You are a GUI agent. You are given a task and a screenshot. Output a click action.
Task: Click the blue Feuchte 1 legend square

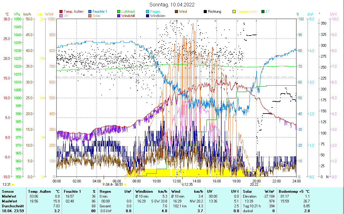[x=90, y=12]
